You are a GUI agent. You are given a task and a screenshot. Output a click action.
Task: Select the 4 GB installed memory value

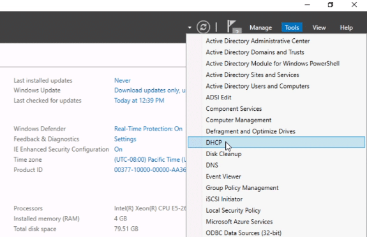pos(120,219)
